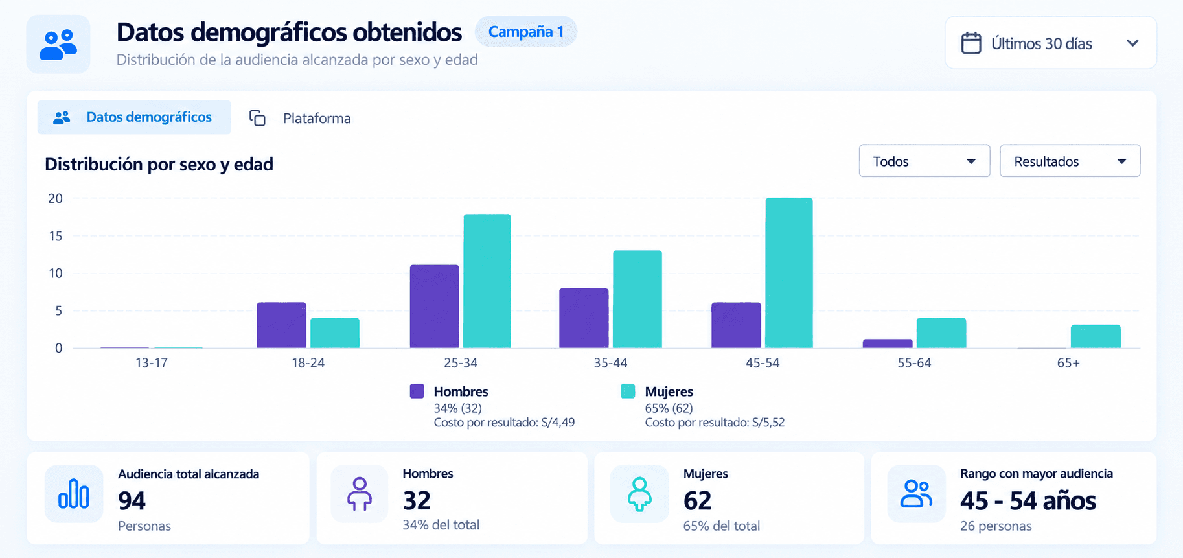This screenshot has width=1183, height=558.
Task: Click Costo por resultado: S/5,52
Action: pos(715,423)
